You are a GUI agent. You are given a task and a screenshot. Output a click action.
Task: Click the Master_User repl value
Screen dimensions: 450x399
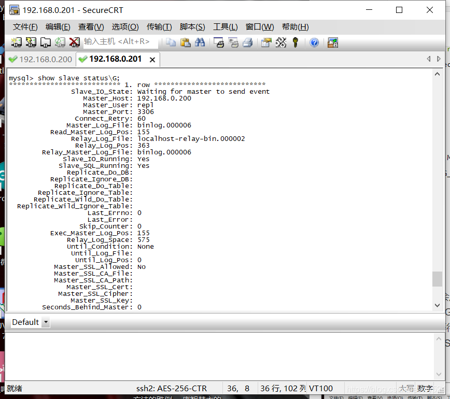[x=145, y=105]
